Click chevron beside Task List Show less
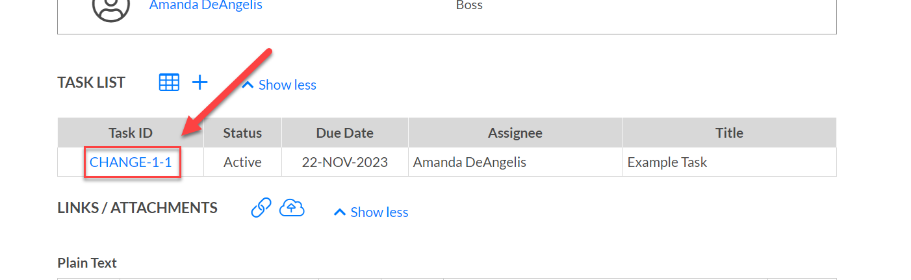The image size is (911, 280). (x=248, y=85)
